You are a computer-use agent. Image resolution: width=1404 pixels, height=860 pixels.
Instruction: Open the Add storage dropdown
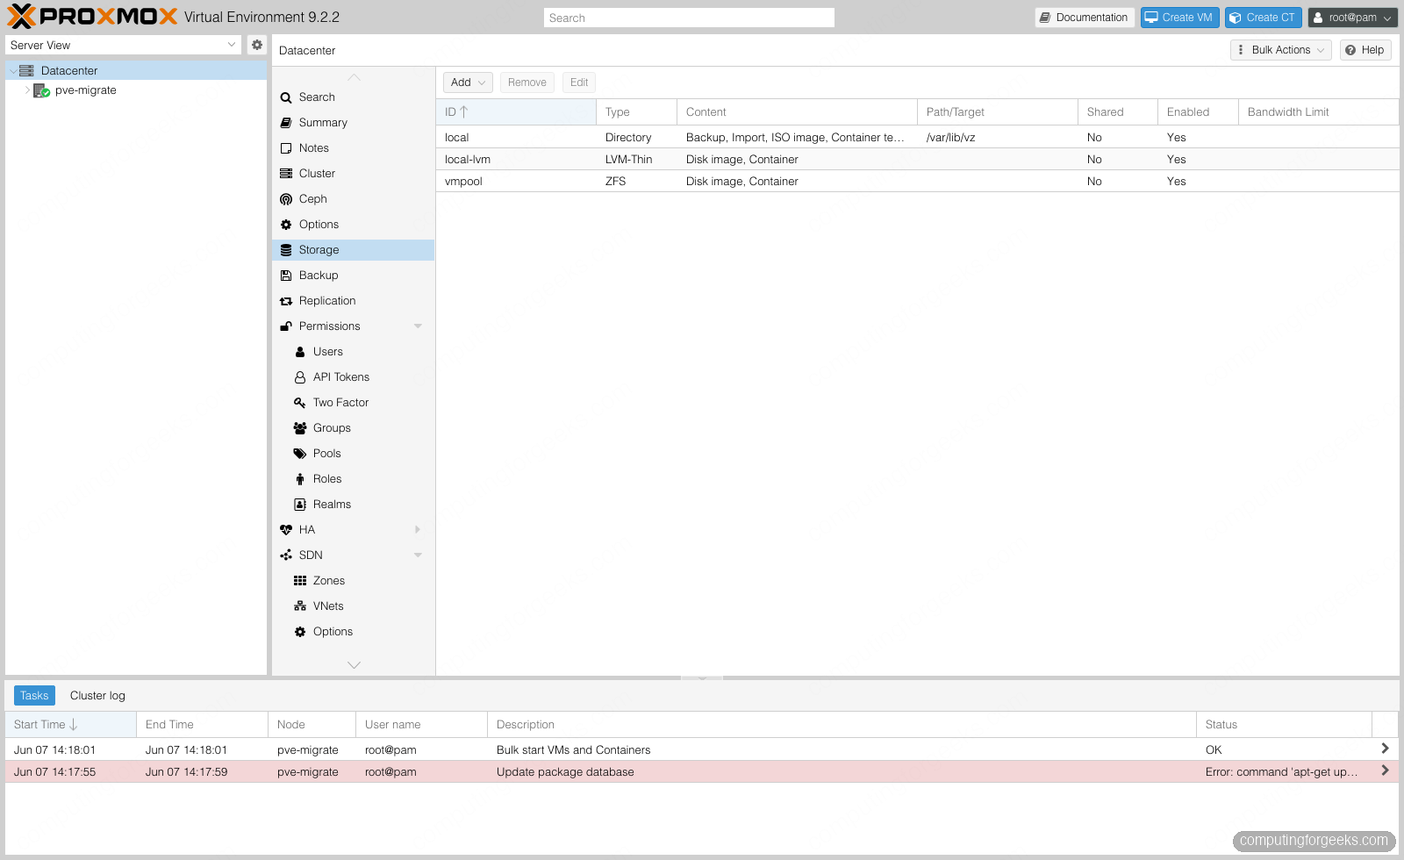[468, 82]
